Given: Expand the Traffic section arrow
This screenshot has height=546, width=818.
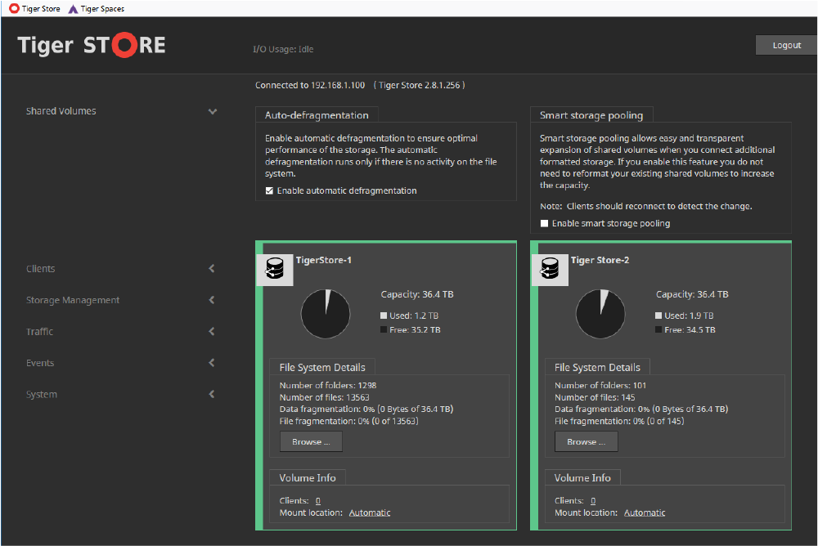Looking at the screenshot, I should pyautogui.click(x=212, y=331).
